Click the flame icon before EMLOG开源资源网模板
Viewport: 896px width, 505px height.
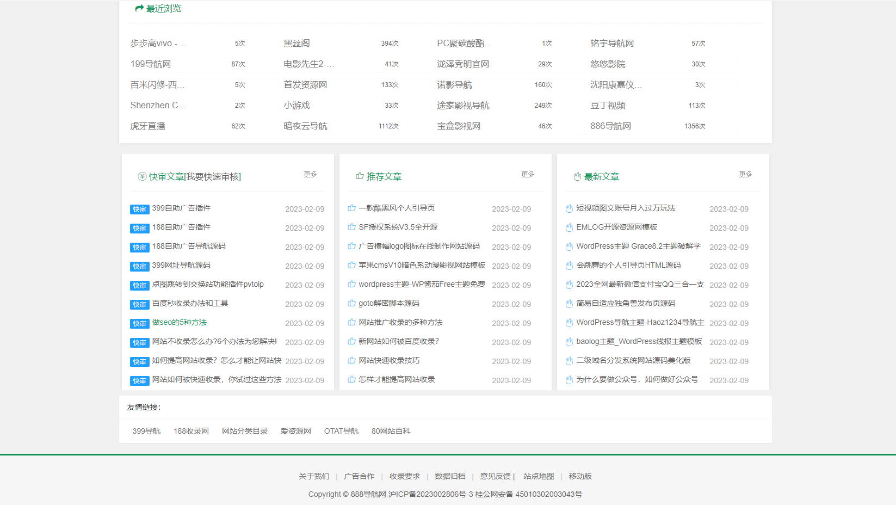click(569, 227)
